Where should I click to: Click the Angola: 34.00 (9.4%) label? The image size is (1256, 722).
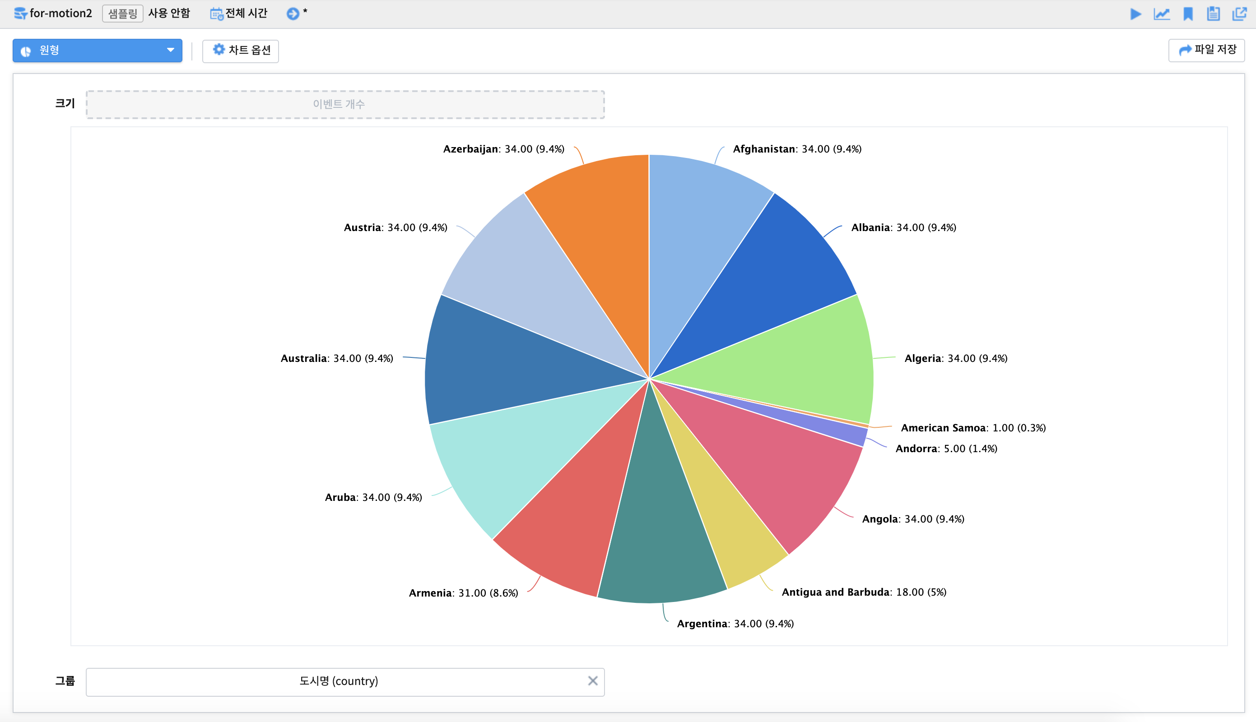click(913, 519)
